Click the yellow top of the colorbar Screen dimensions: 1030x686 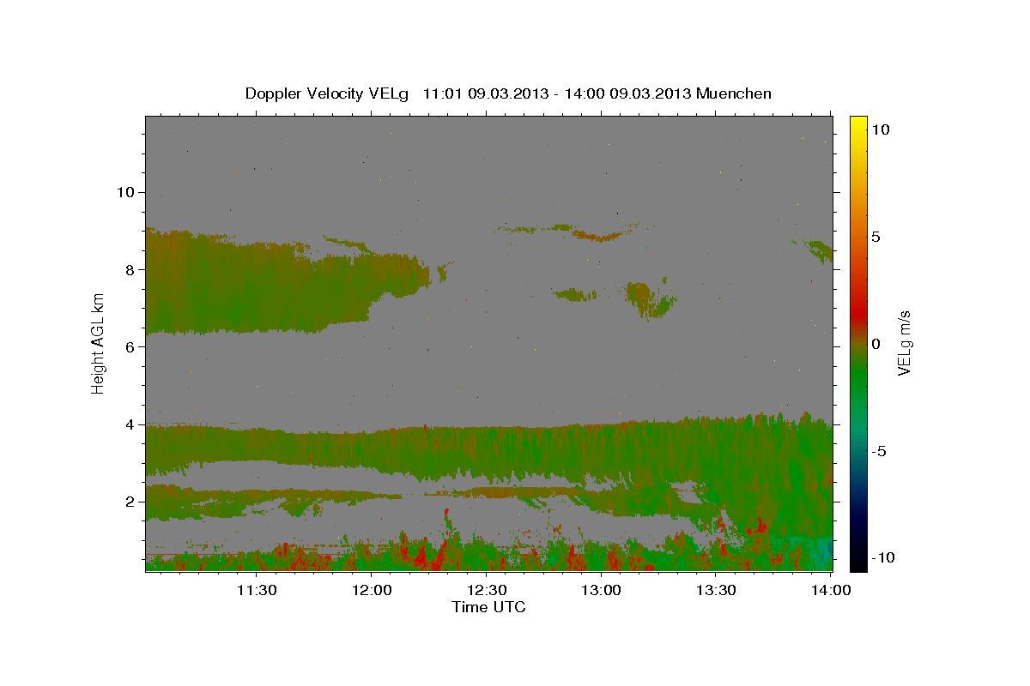857,122
